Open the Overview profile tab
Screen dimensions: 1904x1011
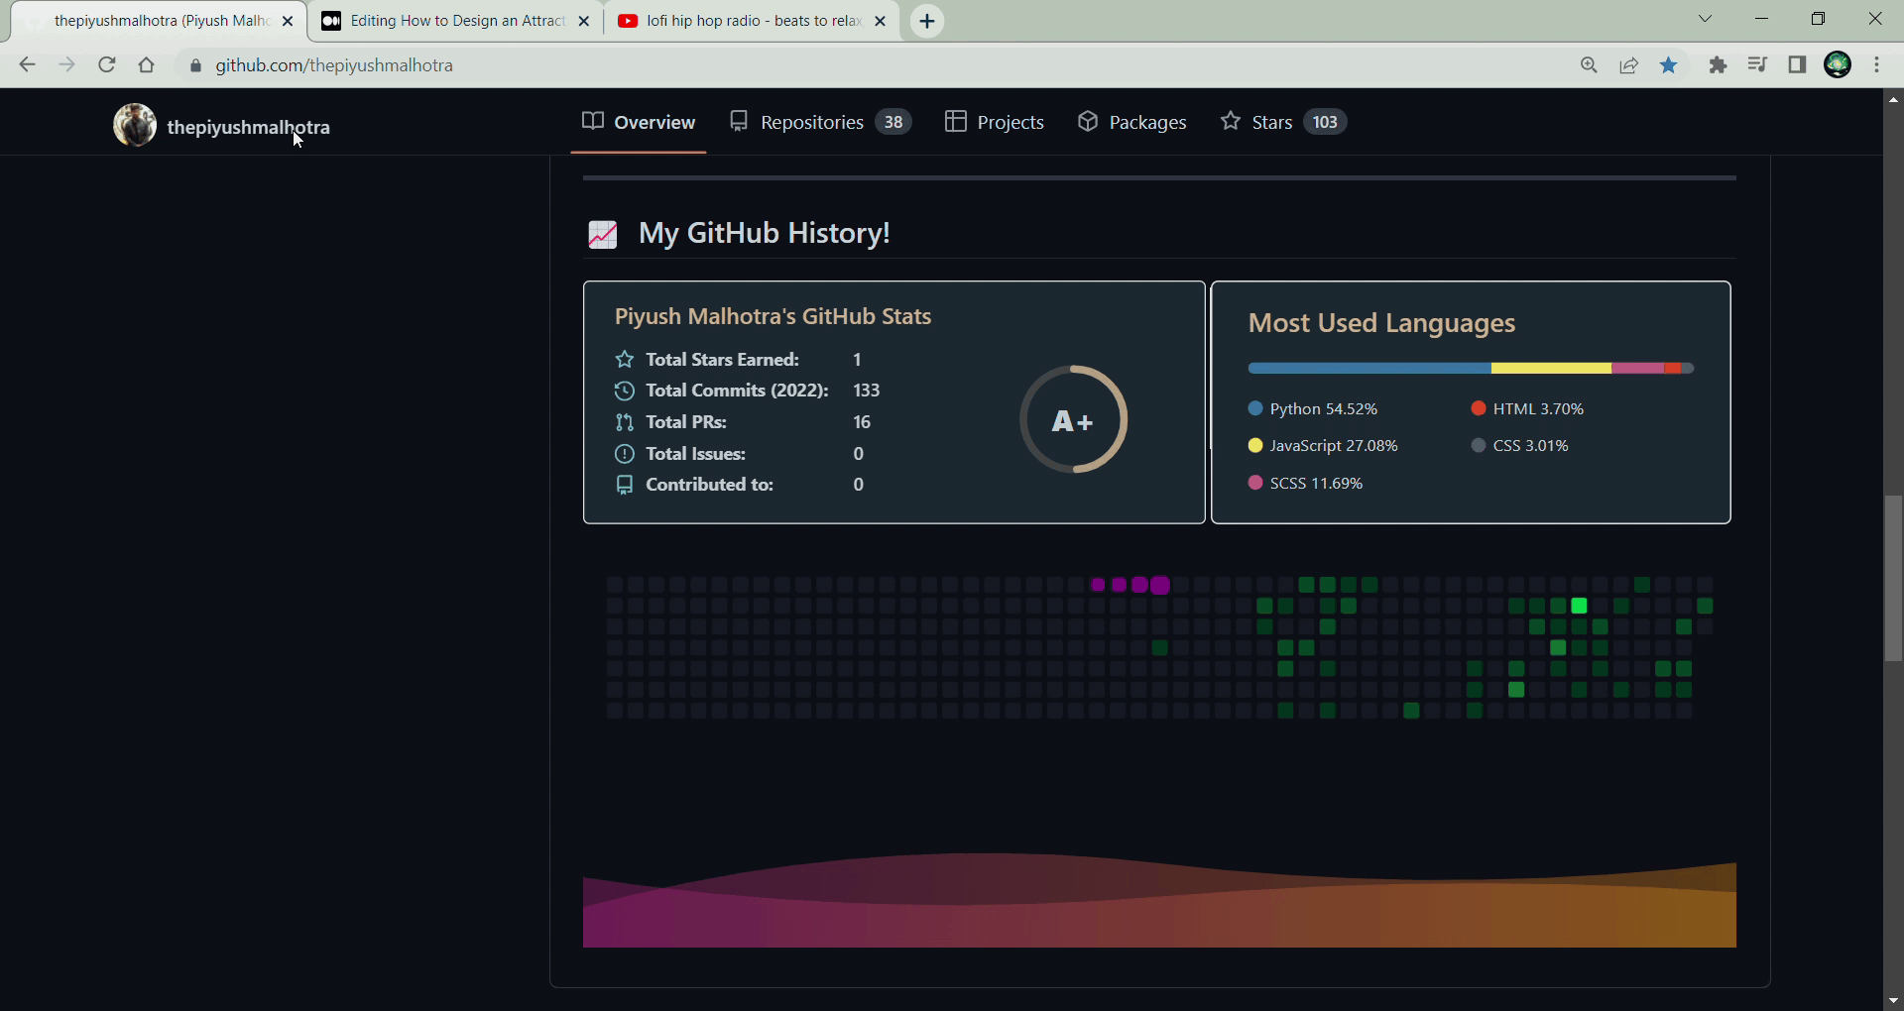click(x=639, y=122)
